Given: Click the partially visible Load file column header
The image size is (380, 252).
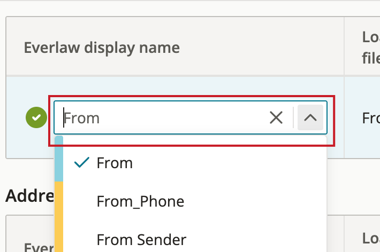Looking at the screenshot, I should [x=371, y=48].
